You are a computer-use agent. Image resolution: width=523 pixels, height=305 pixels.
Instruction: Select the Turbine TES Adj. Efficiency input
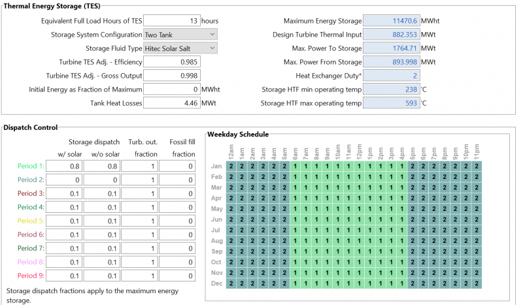click(171, 62)
